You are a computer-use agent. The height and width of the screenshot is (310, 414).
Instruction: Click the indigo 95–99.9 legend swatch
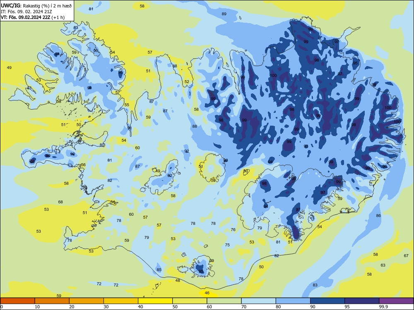(x=362, y=301)
